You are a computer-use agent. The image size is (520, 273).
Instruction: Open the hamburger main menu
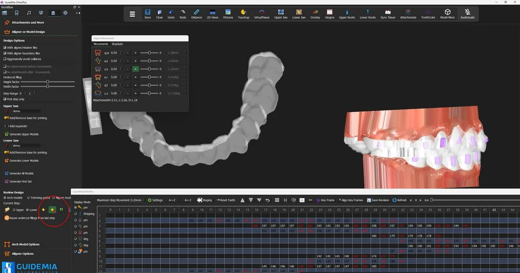(x=133, y=14)
